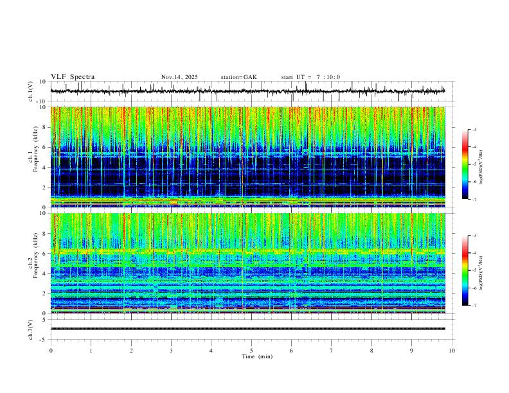Click the "3" tick on the Time axis
Image resolution: width=509 pixels, height=393 pixels.
(x=171, y=351)
